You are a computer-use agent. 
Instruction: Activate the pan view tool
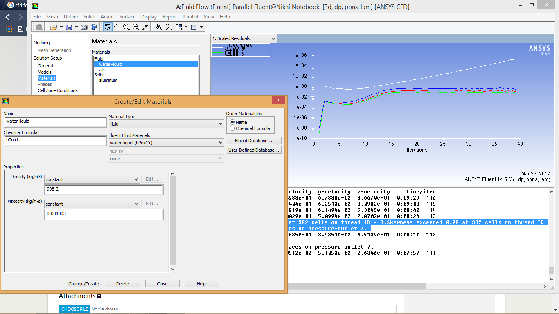pos(117,27)
